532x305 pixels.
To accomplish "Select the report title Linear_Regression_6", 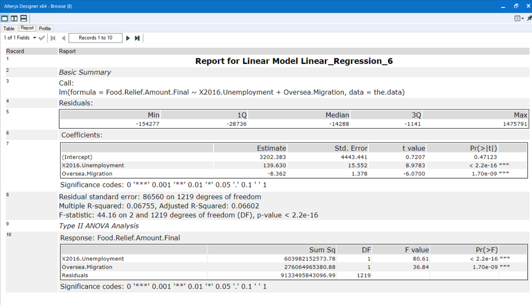I will point(294,61).
